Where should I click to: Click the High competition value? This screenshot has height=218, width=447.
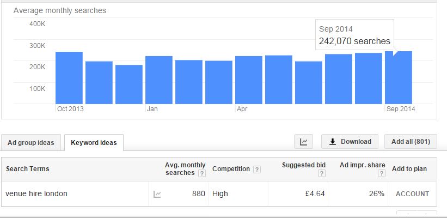point(220,193)
